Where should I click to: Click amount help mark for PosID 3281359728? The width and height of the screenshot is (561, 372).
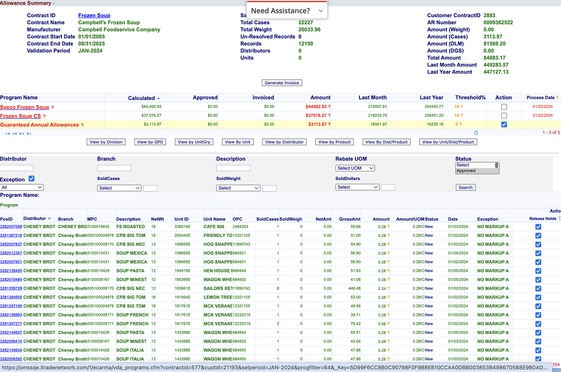pyautogui.click(x=388, y=289)
